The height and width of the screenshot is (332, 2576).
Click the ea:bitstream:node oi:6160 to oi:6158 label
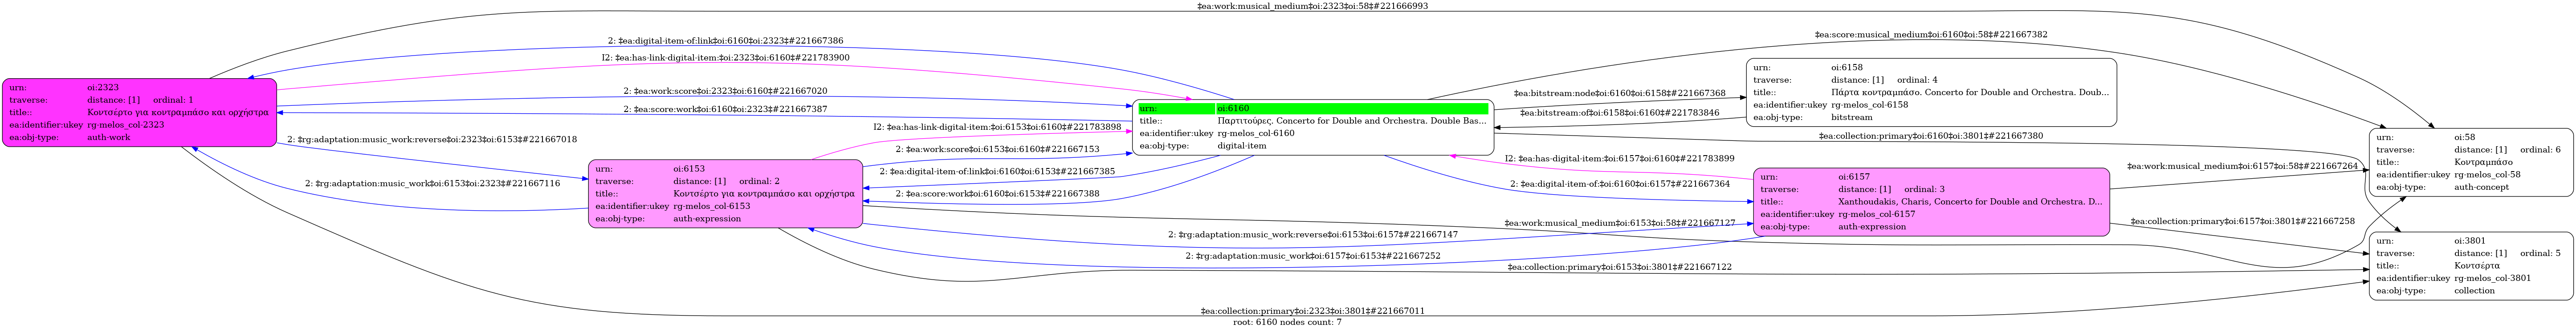coord(1619,94)
